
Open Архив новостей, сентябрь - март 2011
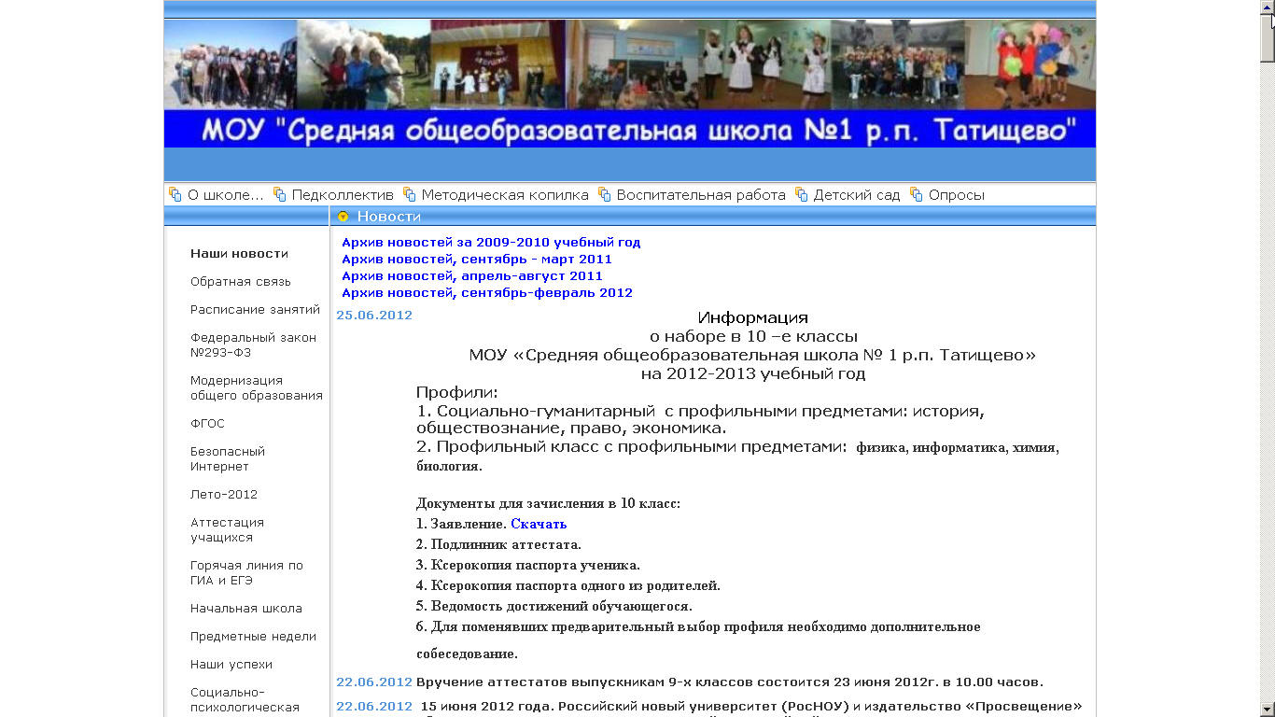[x=477, y=259]
